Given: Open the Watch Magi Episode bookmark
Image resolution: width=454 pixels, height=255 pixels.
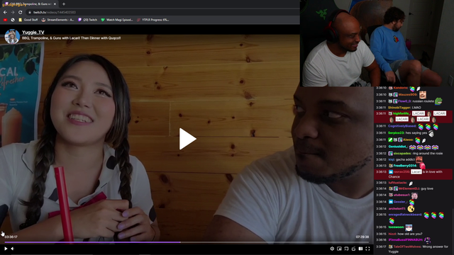Looking at the screenshot, I should point(116,20).
